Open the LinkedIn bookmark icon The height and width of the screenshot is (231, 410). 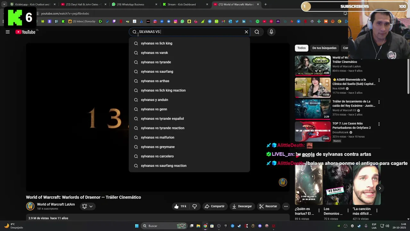[244, 21]
